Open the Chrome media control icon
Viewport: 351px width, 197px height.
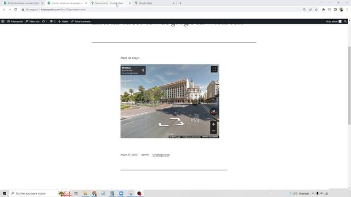(329, 10)
